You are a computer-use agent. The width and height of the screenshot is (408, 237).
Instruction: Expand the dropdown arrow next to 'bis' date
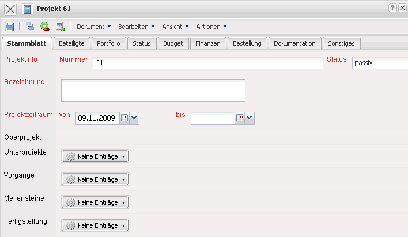coord(250,118)
